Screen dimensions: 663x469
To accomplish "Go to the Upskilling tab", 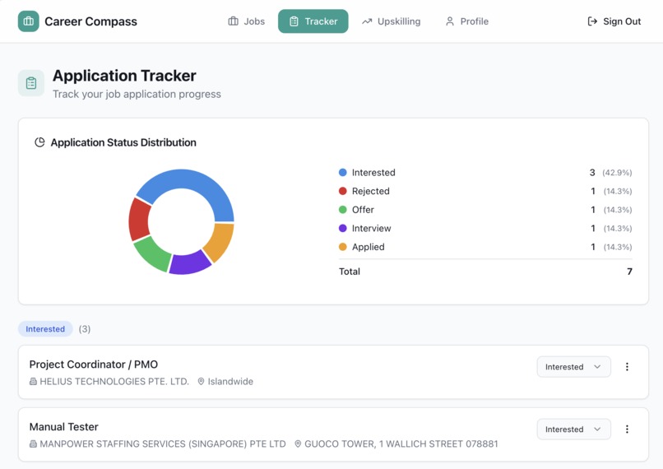I will (x=391, y=21).
